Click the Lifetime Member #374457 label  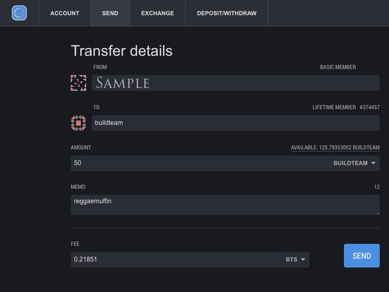(x=346, y=107)
